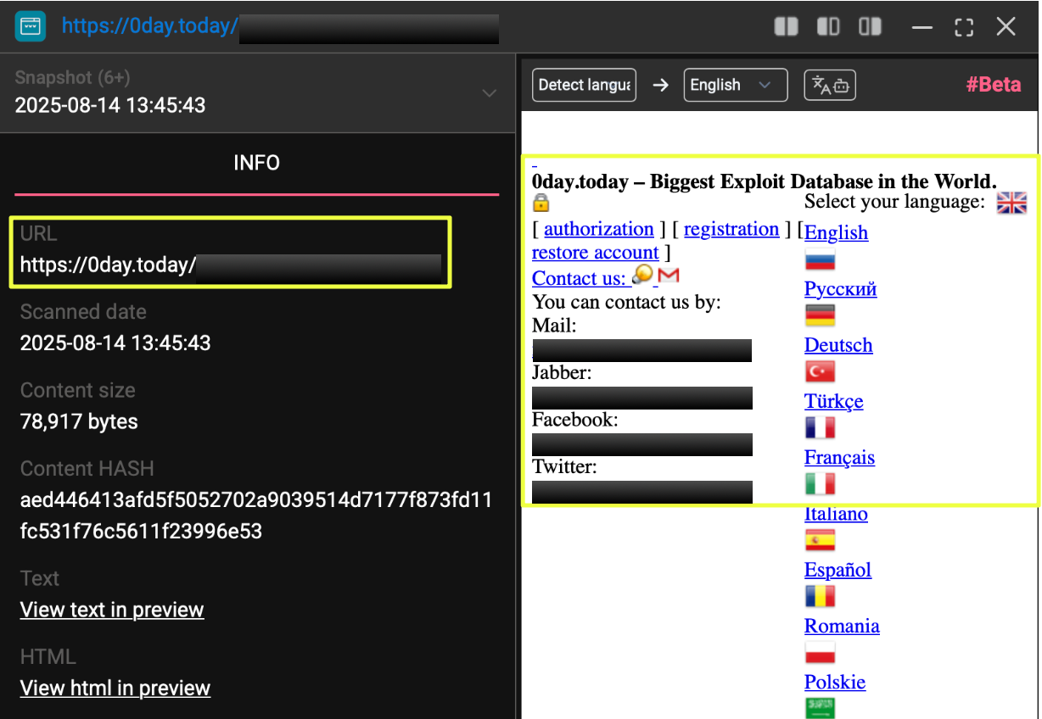Toggle fullscreen for the preview window

[964, 27]
